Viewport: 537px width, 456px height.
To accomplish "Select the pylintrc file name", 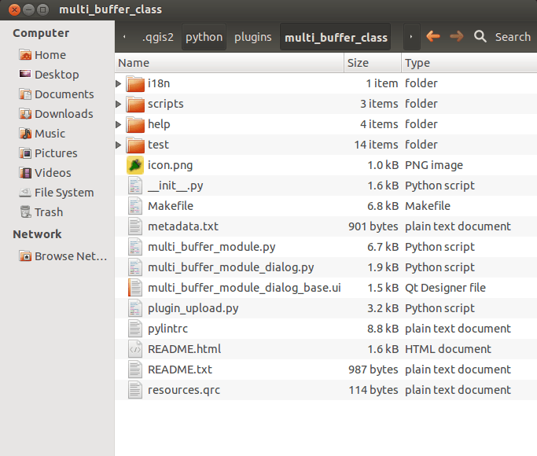I will [167, 329].
